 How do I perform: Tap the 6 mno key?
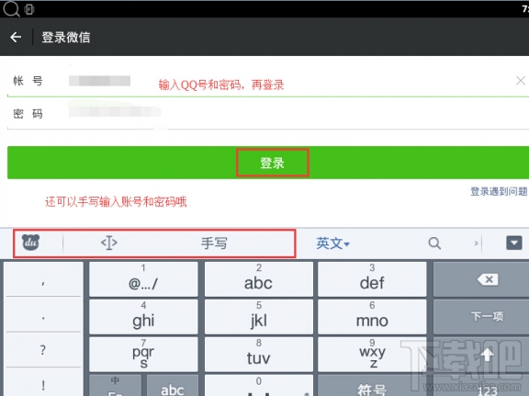372,317
